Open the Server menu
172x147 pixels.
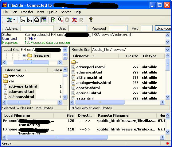tap(66, 12)
